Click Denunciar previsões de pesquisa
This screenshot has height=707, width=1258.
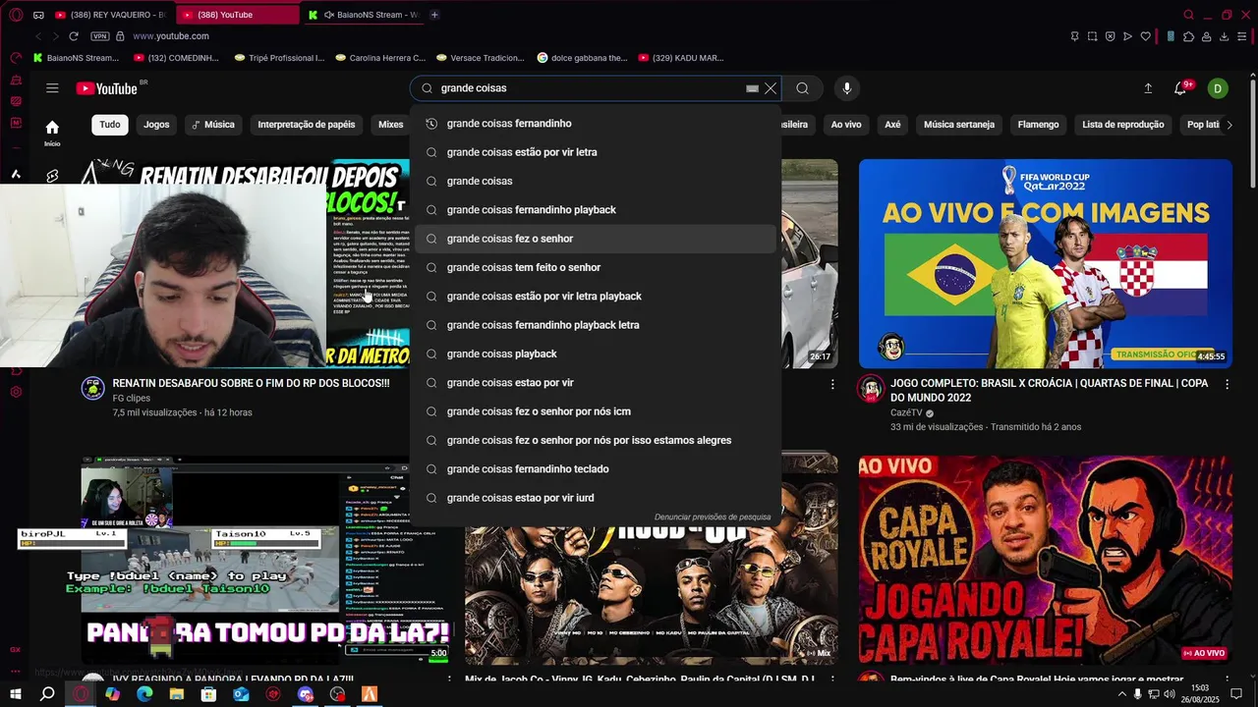tap(713, 517)
